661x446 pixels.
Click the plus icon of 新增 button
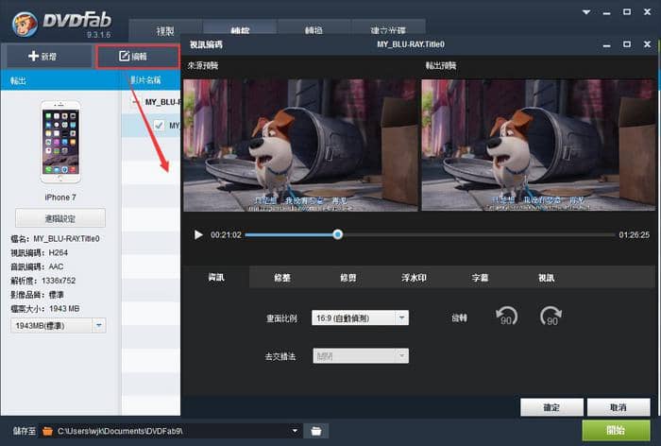click(33, 56)
